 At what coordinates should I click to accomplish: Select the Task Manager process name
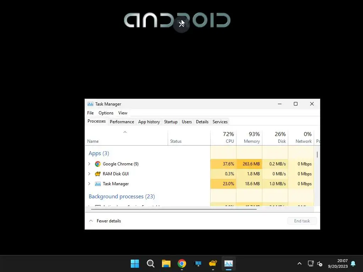click(116, 184)
